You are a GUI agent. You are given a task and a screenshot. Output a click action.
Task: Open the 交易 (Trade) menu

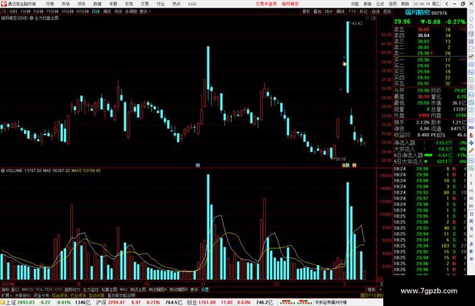click(145, 4)
